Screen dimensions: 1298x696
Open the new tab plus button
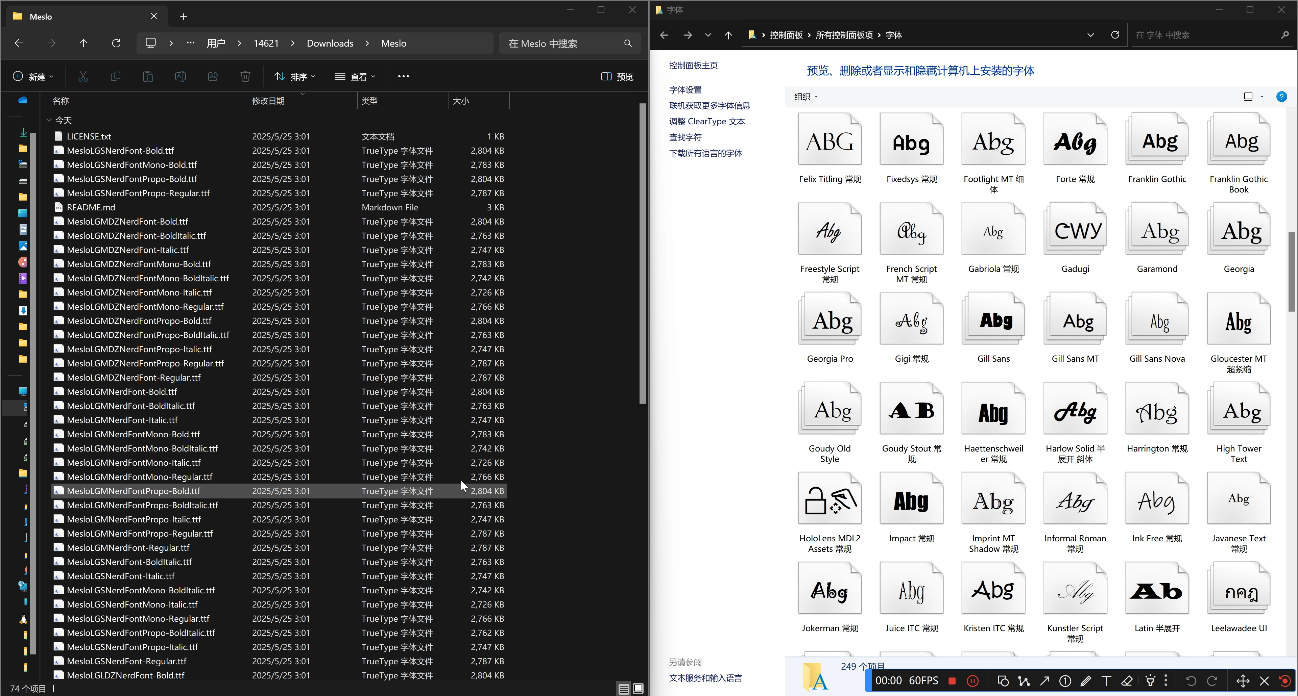click(184, 17)
